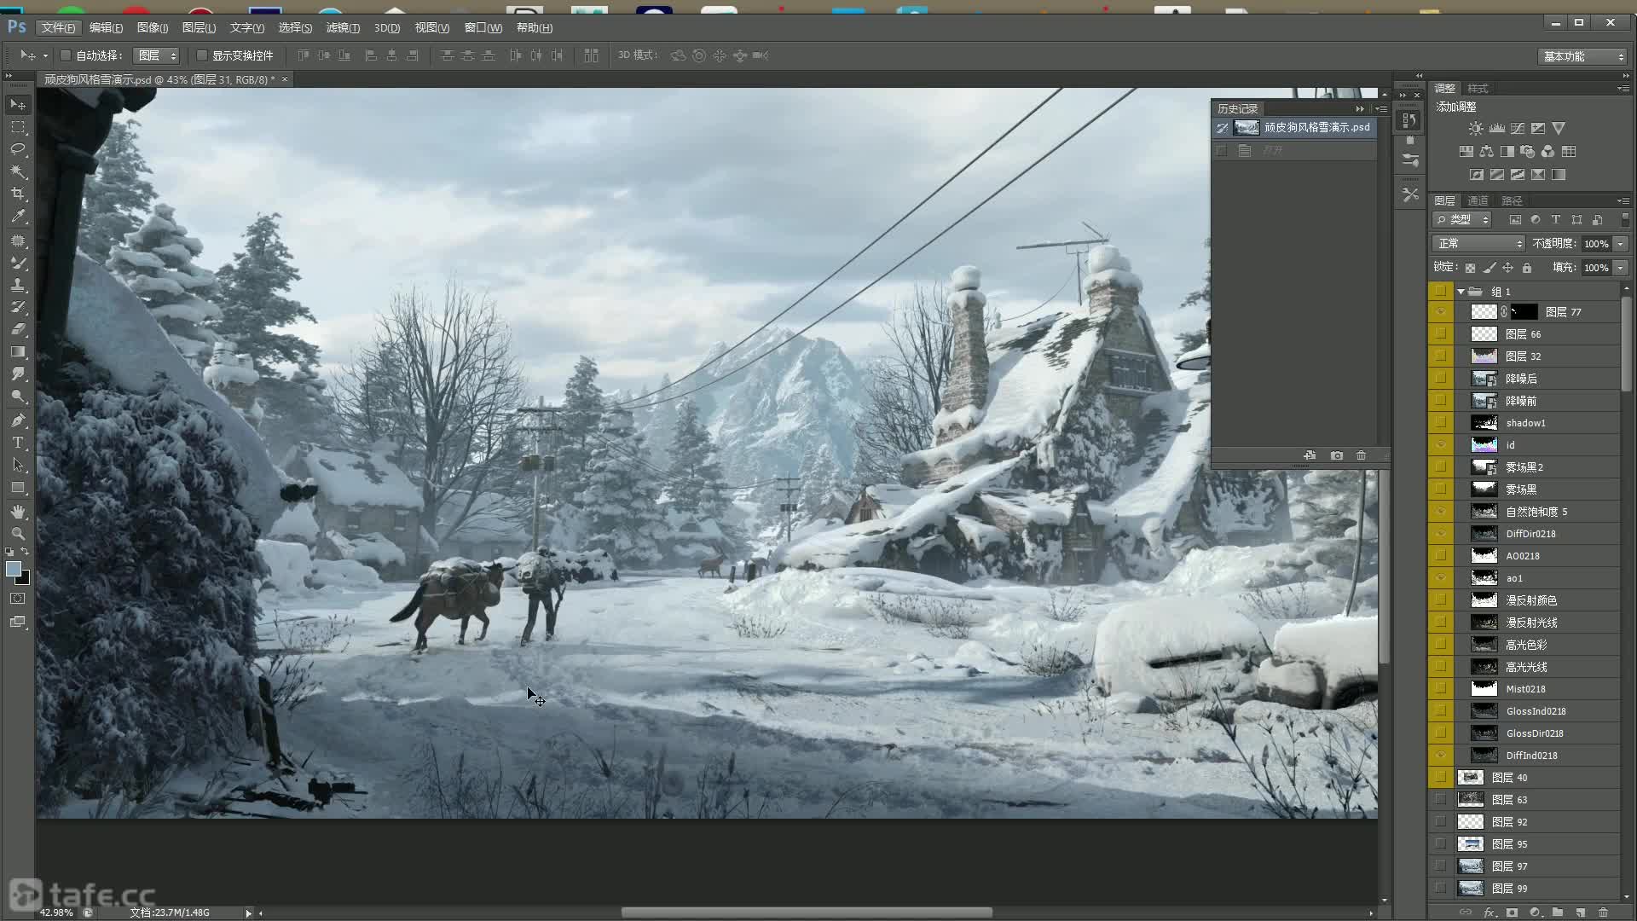Open the 窗口(W) menu
Screen dimensions: 1637x921
pos(483,28)
